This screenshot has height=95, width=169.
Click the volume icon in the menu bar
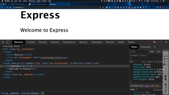point(142,1)
